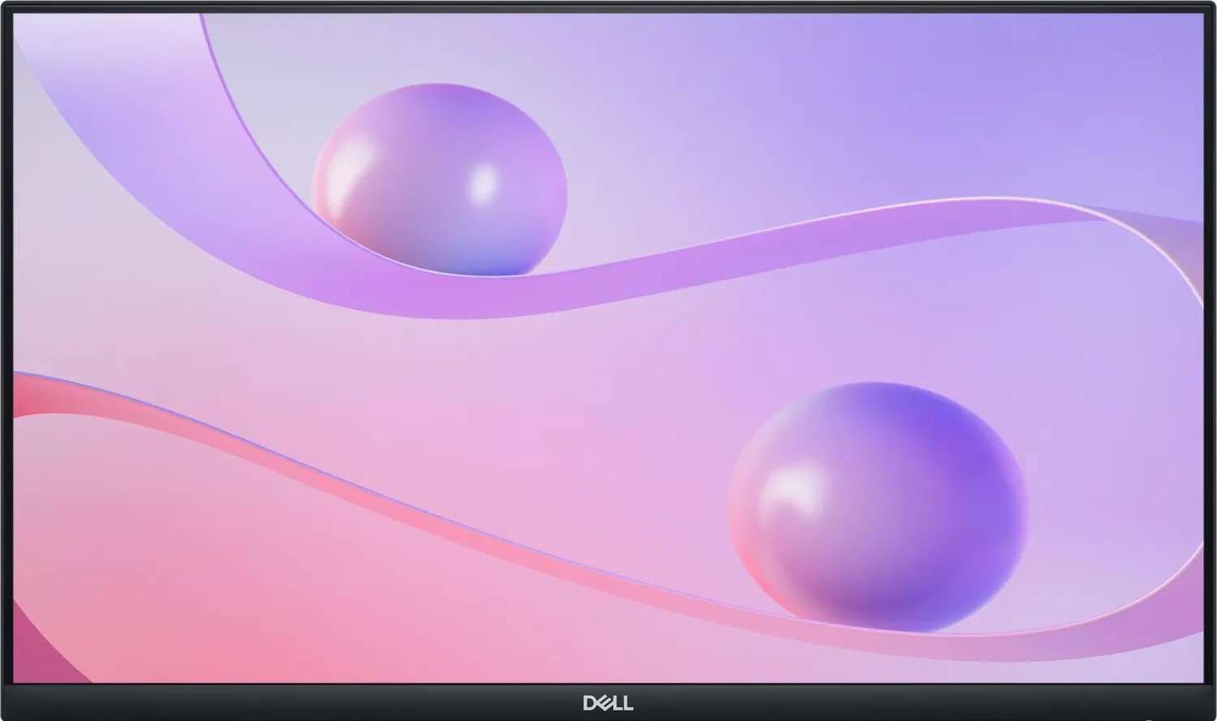Viewport: 1217px width, 721px height.
Task: Click the lower right purple sphere
Action: click(x=878, y=507)
